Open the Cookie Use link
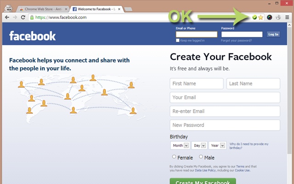294x184 pixels. [x=242, y=171]
